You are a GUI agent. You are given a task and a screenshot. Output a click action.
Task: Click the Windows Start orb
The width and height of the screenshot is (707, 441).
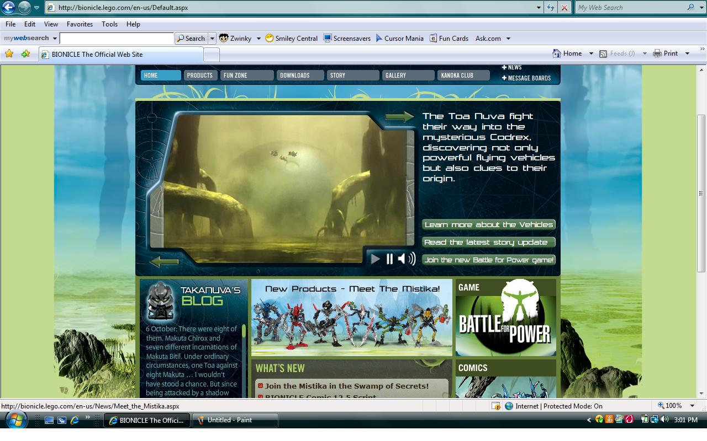pyautogui.click(x=17, y=421)
